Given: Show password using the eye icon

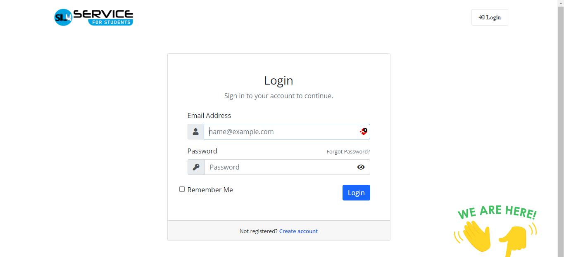Looking at the screenshot, I should [361, 167].
